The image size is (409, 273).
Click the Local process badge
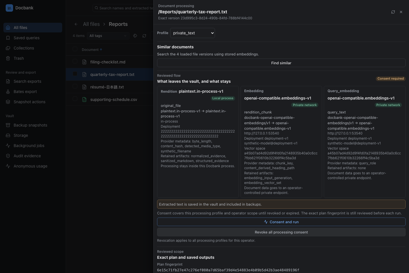[x=223, y=98]
